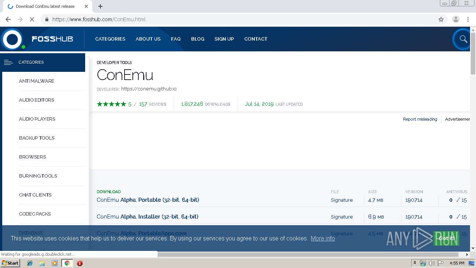Image resolution: width=476 pixels, height=268 pixels.
Task: Open the Chrome profile avatar icon
Action: pyautogui.click(x=456, y=19)
